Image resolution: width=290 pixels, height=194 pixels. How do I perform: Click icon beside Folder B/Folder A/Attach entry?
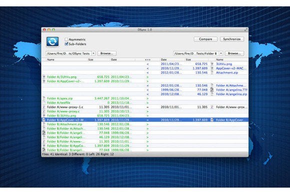(x=44, y=128)
